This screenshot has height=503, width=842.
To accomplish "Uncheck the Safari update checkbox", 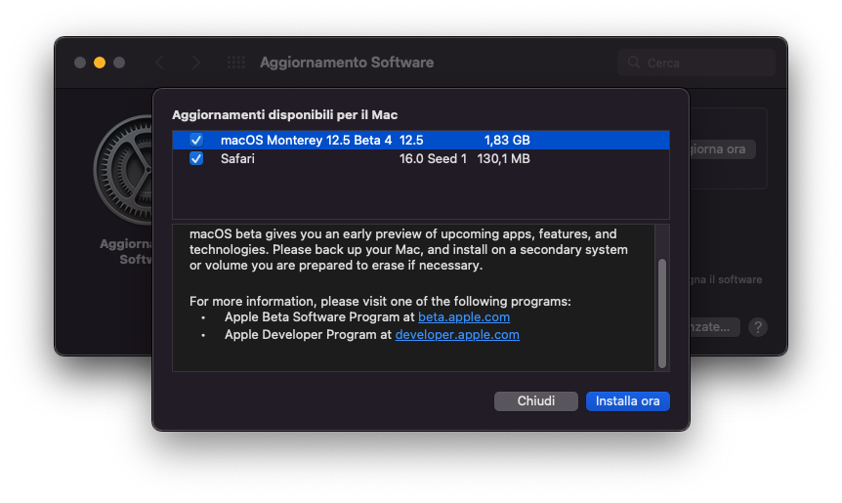I will [196, 159].
